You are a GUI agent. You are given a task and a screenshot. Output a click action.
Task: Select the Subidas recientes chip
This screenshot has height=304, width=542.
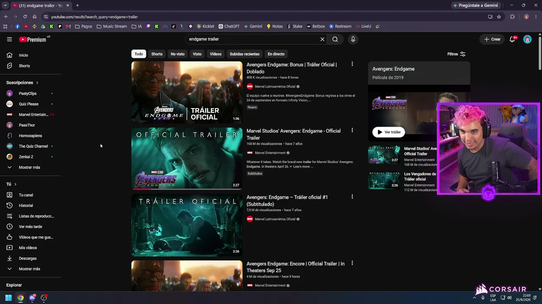point(244,54)
